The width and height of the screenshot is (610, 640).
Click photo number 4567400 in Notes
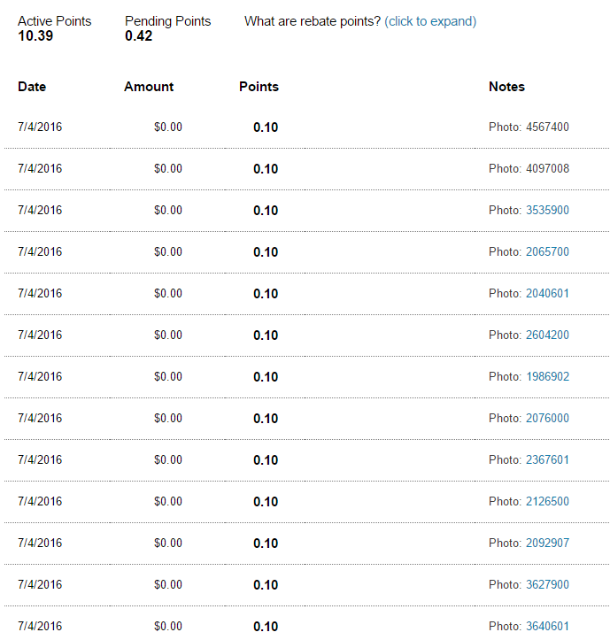tap(547, 127)
